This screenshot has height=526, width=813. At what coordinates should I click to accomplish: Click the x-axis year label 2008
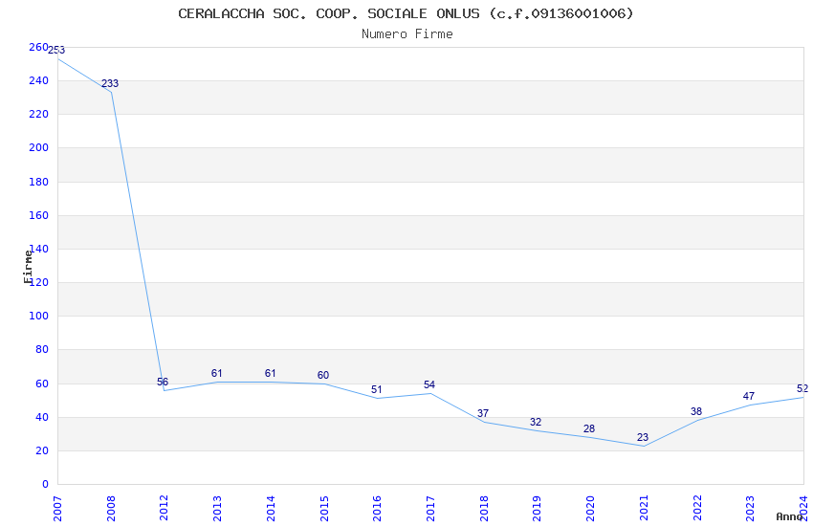[110, 509]
